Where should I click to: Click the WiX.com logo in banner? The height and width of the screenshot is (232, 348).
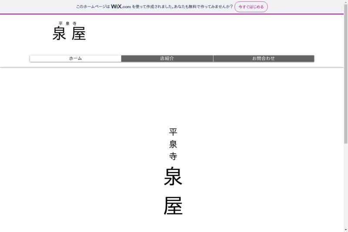point(121,7)
